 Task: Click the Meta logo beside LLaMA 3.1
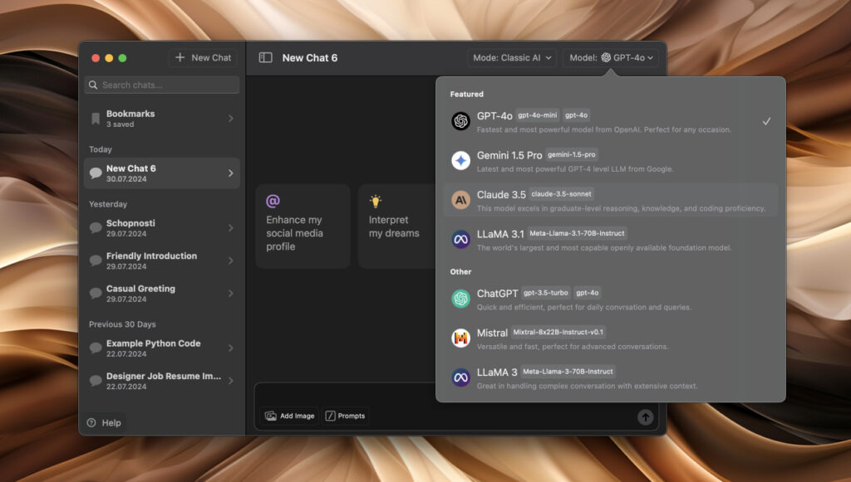pos(460,240)
